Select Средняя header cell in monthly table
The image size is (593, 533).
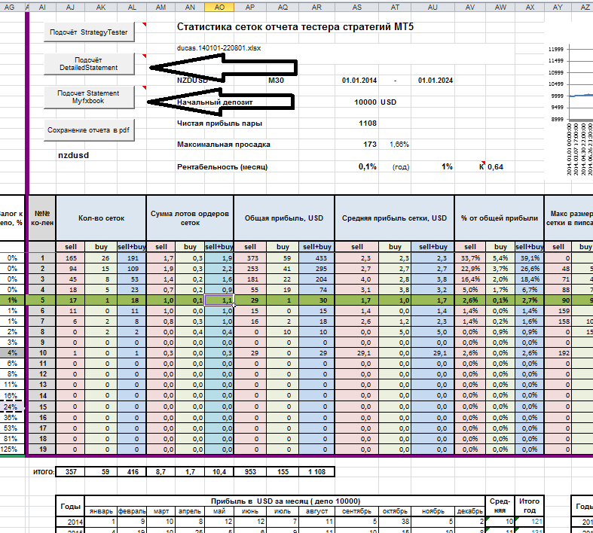click(x=500, y=506)
